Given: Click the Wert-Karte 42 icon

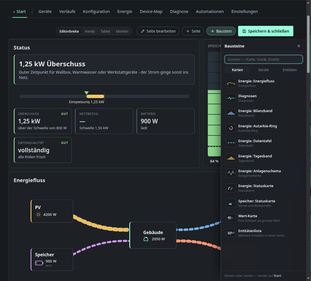Looking at the screenshot, I should pos(231,218).
